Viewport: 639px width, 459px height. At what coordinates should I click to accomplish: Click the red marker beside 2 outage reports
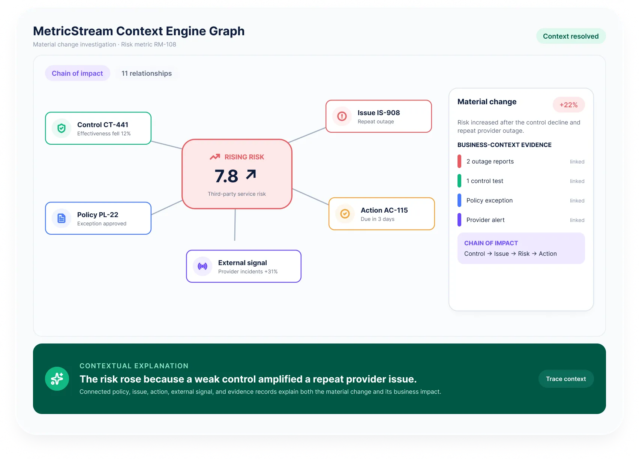click(x=459, y=161)
